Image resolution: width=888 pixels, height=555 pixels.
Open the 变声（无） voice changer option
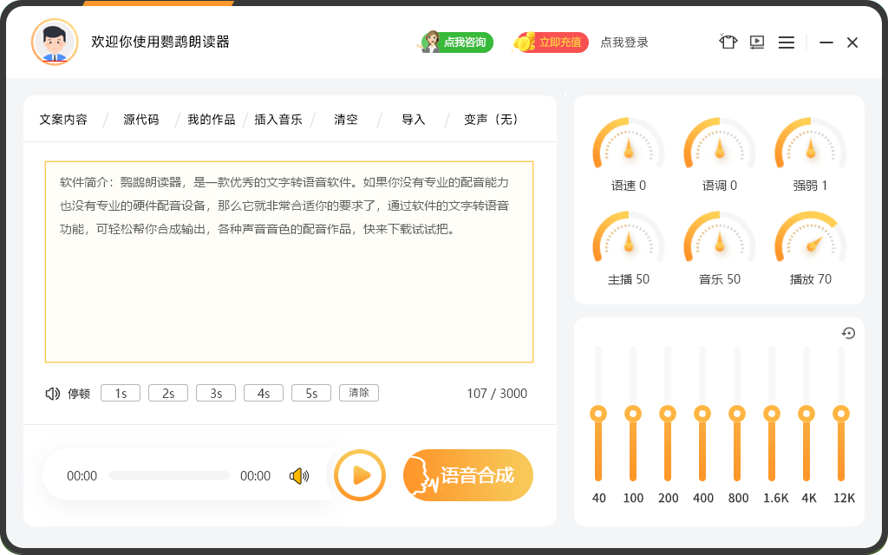pyautogui.click(x=491, y=120)
